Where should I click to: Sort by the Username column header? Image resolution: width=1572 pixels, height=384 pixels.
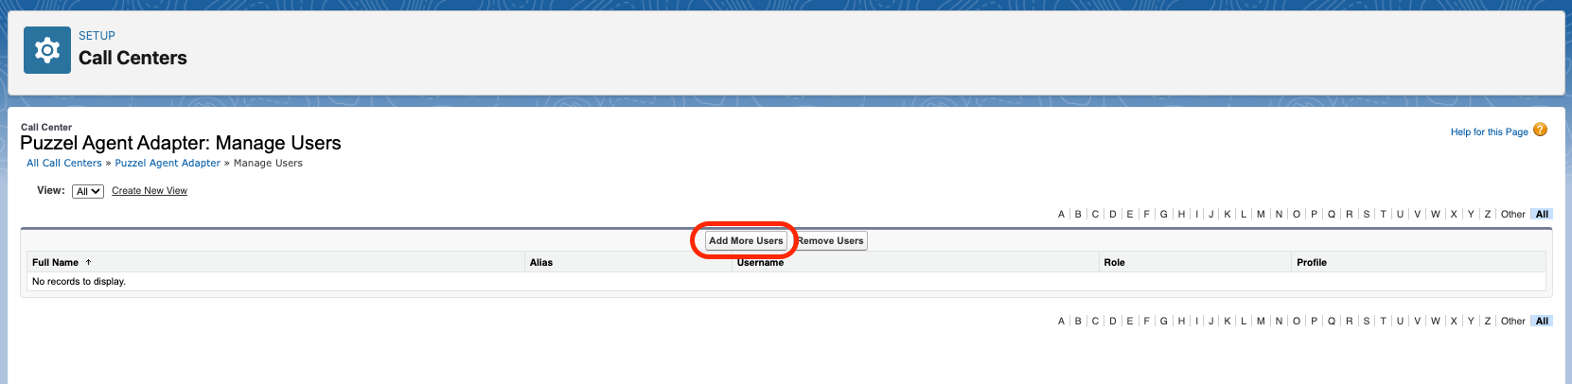[x=760, y=263]
